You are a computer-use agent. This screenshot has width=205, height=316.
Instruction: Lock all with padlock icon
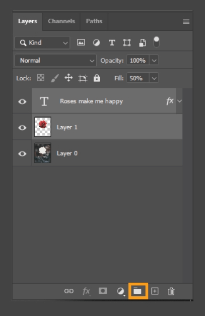pyautogui.click(x=97, y=78)
